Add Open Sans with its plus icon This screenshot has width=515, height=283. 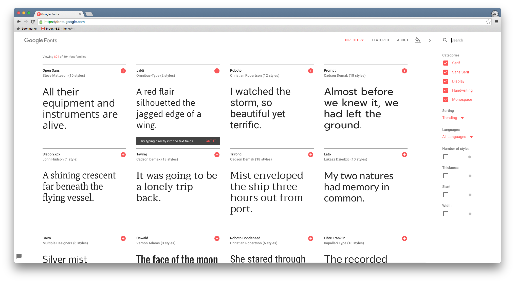coord(123,71)
